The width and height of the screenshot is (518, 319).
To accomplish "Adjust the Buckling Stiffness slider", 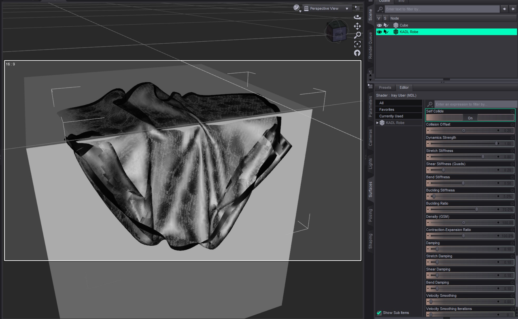I will pos(470,196).
